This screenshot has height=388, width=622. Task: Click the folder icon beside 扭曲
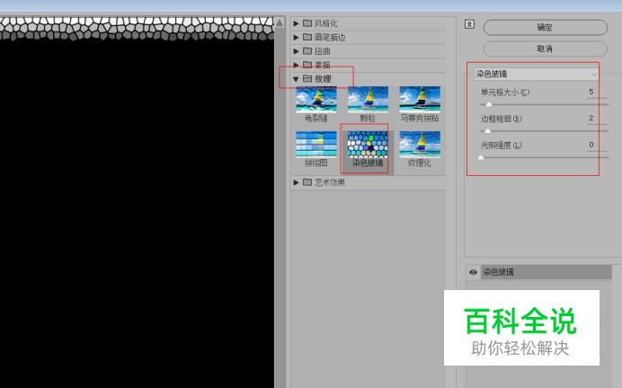pos(307,50)
